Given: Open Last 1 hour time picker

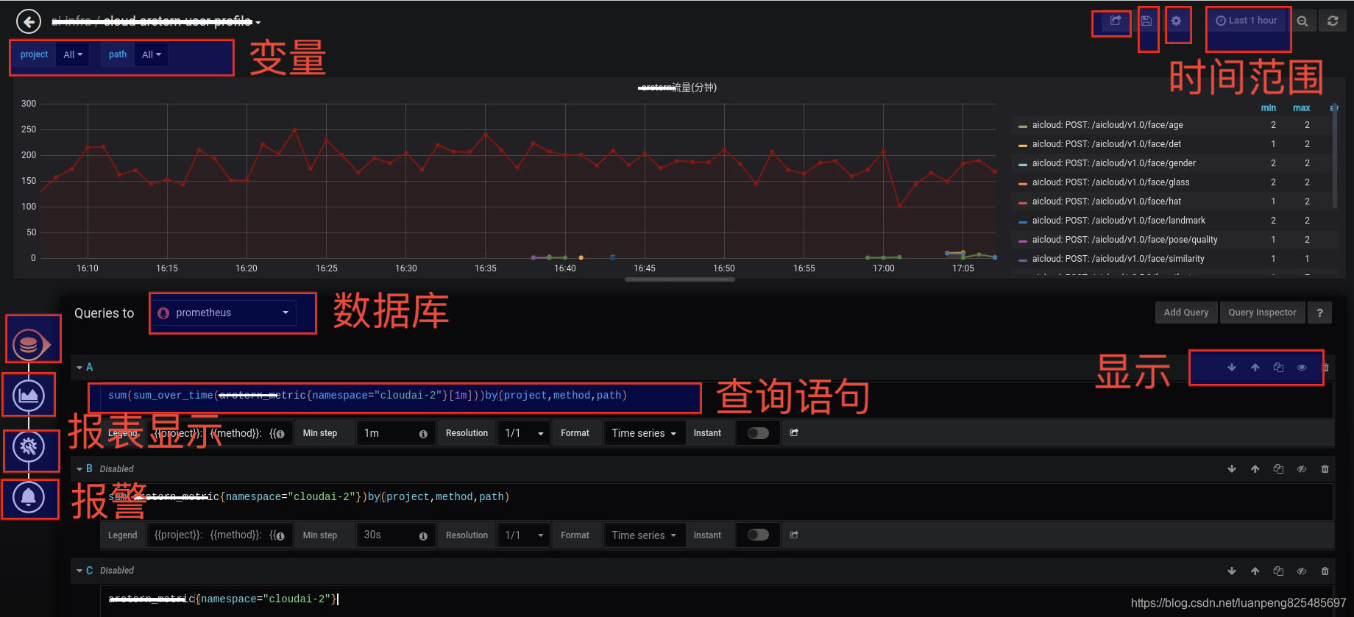Looking at the screenshot, I should [x=1246, y=21].
